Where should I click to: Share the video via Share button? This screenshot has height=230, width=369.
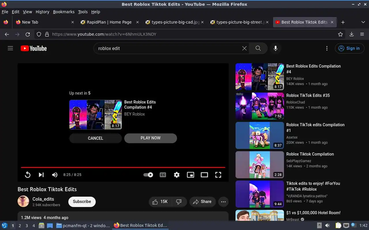click(x=202, y=202)
